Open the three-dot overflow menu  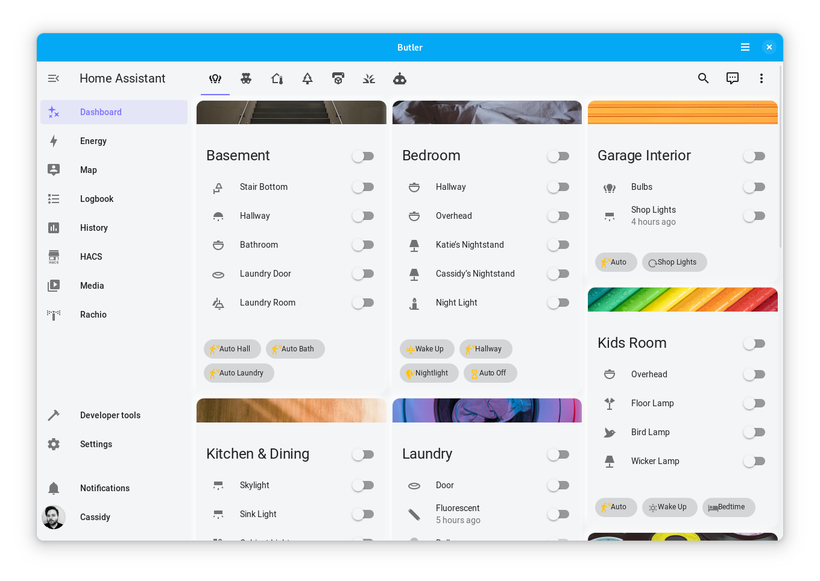[762, 78]
